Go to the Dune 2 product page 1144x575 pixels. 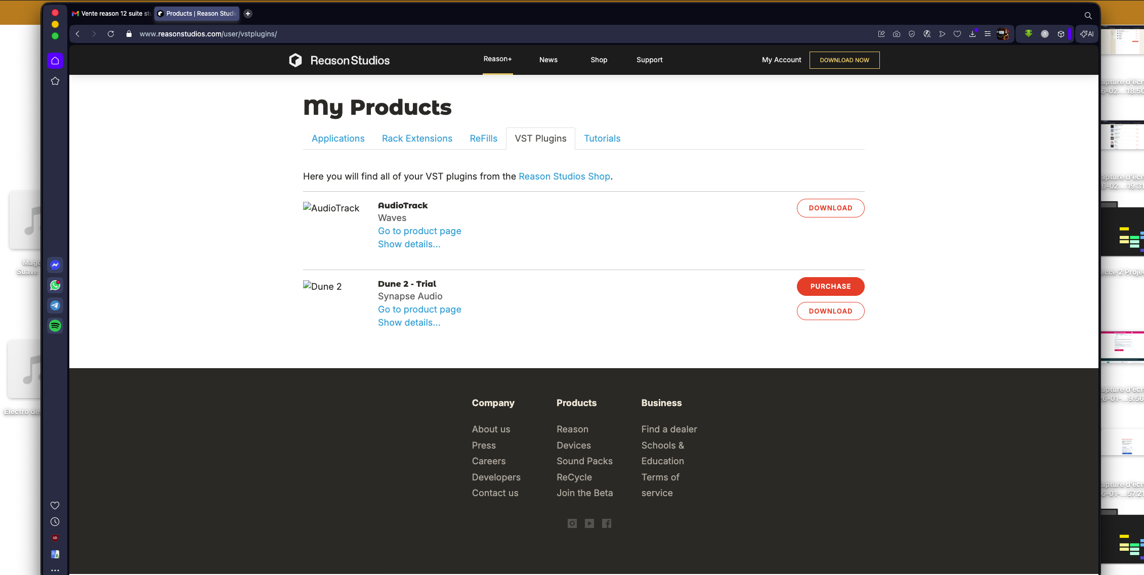pos(419,309)
